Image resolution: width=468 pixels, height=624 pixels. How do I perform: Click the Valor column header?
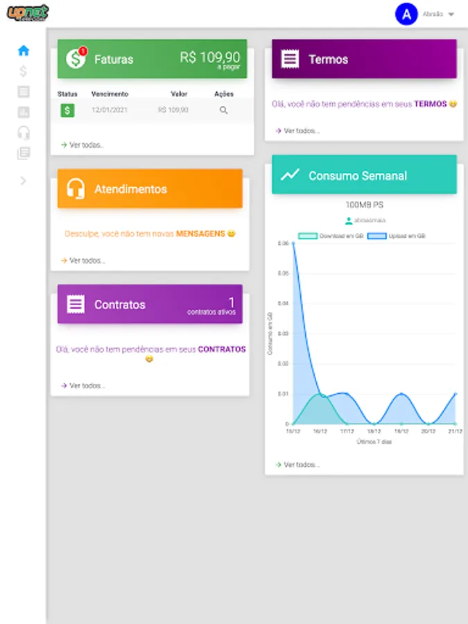click(179, 94)
